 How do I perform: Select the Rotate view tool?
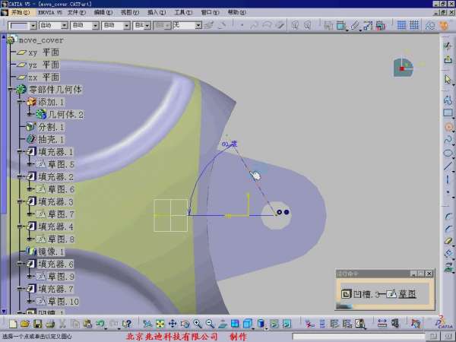pyautogui.click(x=185, y=324)
